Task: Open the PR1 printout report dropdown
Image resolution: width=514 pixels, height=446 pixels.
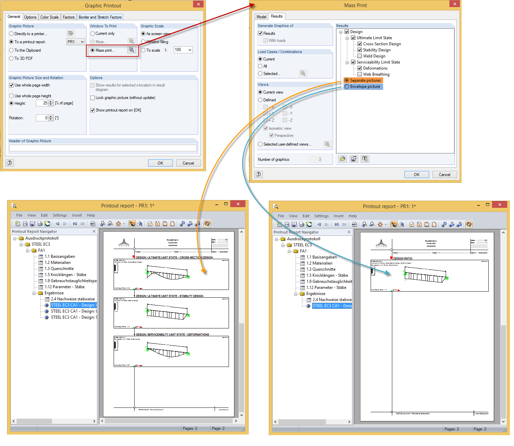Action: tap(82, 42)
